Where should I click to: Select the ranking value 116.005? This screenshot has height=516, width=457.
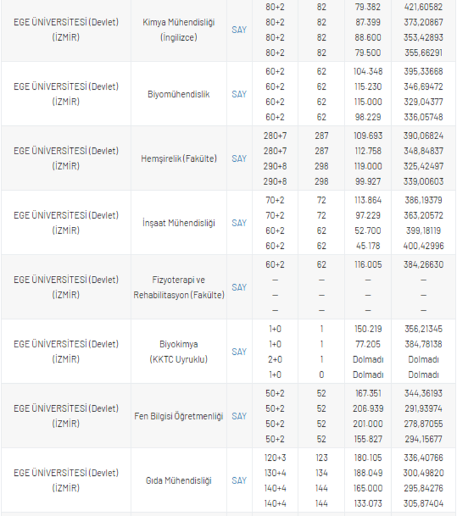coord(368,265)
